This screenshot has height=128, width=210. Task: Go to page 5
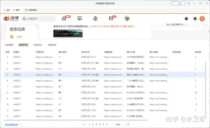[x=103, y=125]
